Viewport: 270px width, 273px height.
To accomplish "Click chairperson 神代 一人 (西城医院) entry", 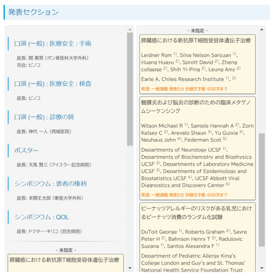I will [x=44, y=131].
